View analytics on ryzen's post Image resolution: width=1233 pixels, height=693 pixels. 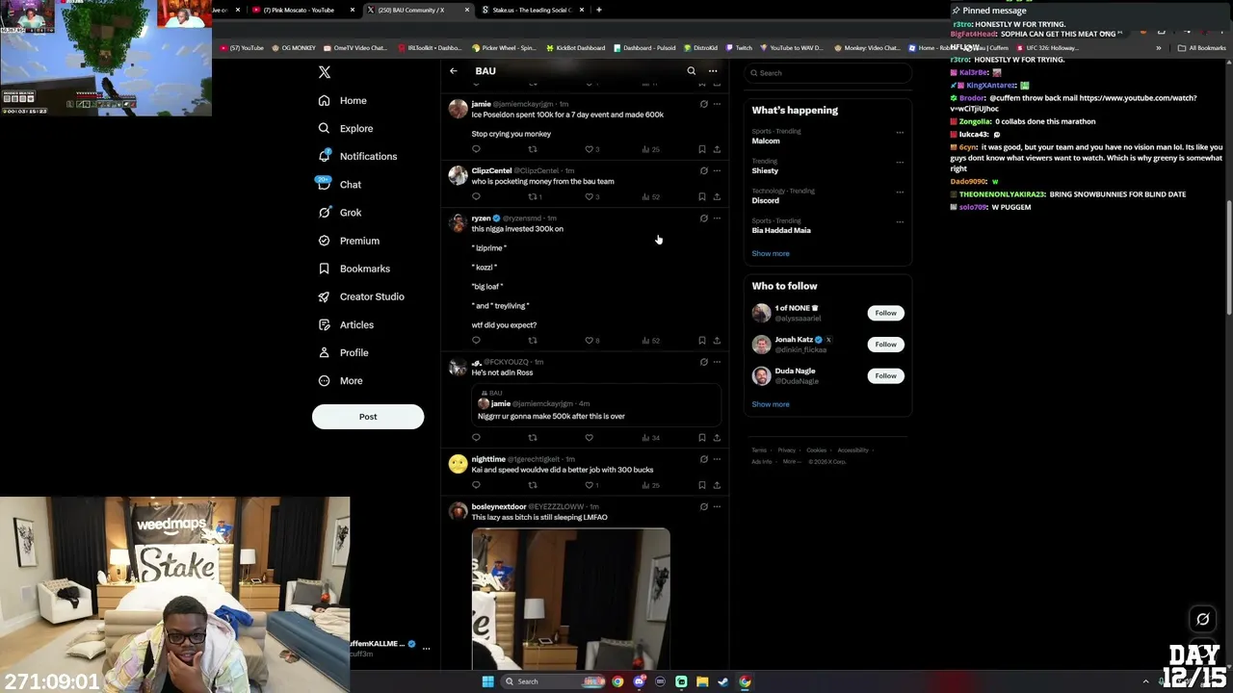pyautogui.click(x=650, y=340)
